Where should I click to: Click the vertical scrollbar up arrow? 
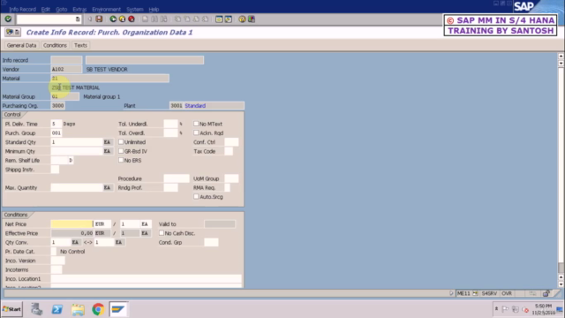pyautogui.click(x=561, y=56)
